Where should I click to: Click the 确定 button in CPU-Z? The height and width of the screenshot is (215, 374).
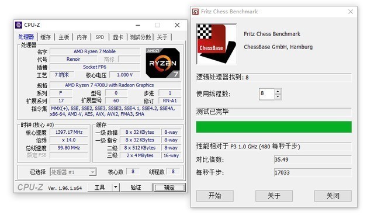(x=169, y=188)
